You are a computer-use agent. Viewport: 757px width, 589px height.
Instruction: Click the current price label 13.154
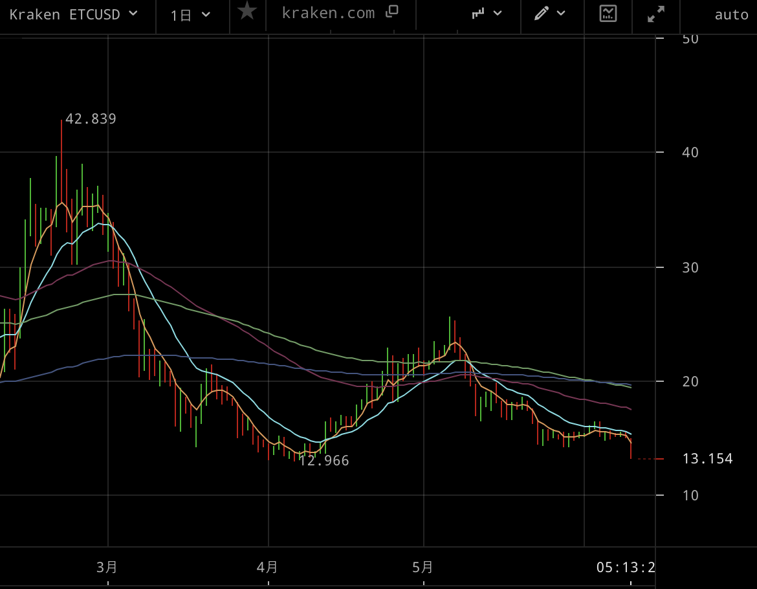tap(707, 459)
